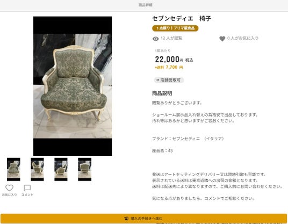Select the second chair side-view thumbnail

(x=37, y=169)
